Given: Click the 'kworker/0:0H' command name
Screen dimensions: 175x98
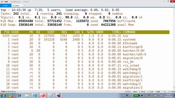Looking at the screenshot, I should click(134, 51).
